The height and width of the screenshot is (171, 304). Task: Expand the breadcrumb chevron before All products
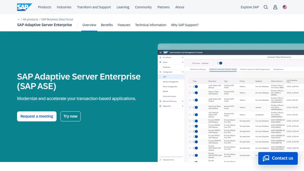(18, 20)
